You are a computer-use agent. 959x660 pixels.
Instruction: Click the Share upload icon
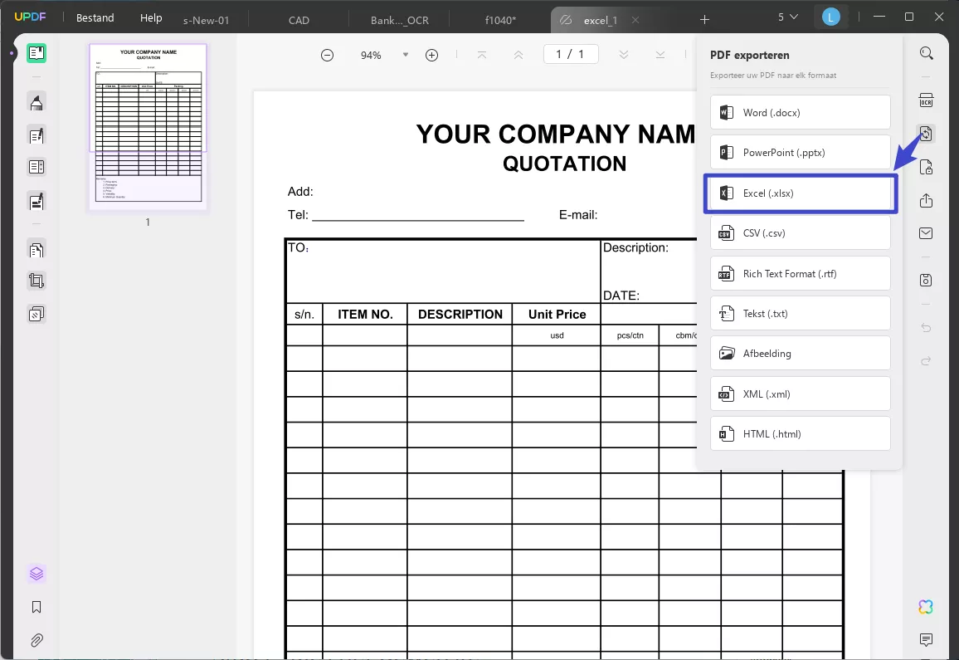click(x=926, y=200)
